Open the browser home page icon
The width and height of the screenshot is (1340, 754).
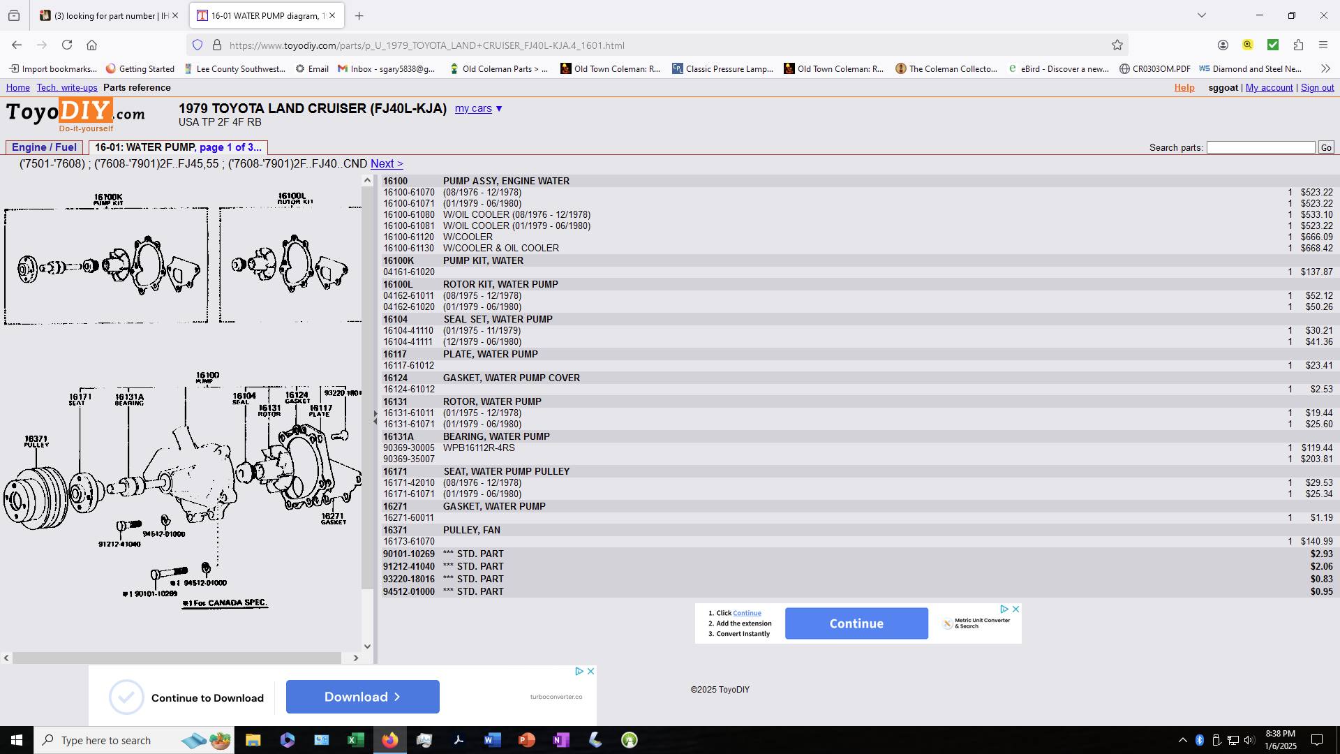(x=91, y=45)
